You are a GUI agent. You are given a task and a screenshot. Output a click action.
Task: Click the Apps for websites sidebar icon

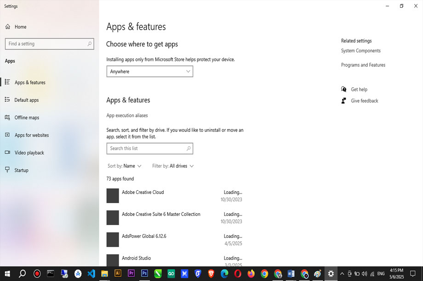pyautogui.click(x=7, y=135)
